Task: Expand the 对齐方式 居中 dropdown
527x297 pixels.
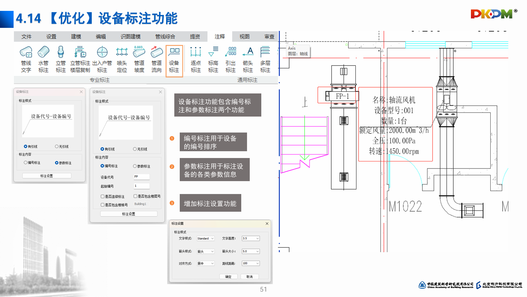Action: 206,263
